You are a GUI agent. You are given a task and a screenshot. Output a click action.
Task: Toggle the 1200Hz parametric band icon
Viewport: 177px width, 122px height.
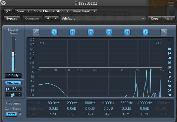coord(109,32)
